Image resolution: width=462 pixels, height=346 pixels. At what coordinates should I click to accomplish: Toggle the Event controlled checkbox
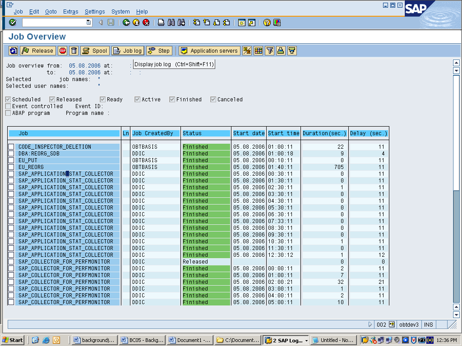8,106
